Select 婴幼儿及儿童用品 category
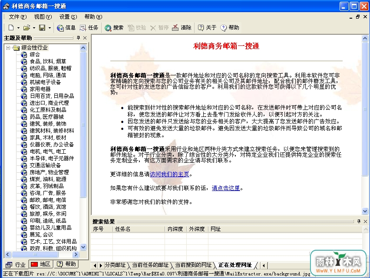 [50, 228]
